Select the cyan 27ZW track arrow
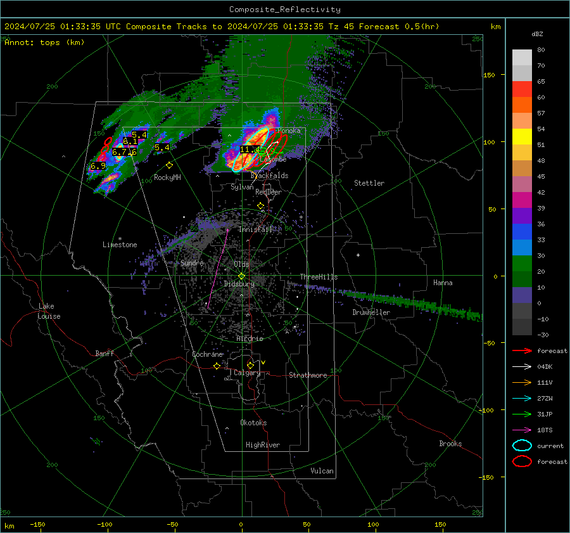Image resolution: width=570 pixels, height=533 pixels. coord(522,399)
